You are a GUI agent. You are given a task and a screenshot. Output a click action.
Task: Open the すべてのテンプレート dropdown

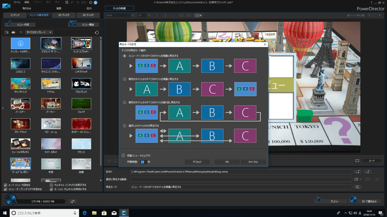(x=39, y=32)
